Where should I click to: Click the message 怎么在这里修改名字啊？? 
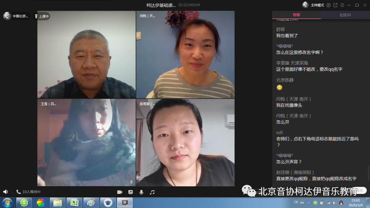pyautogui.click(x=300, y=52)
